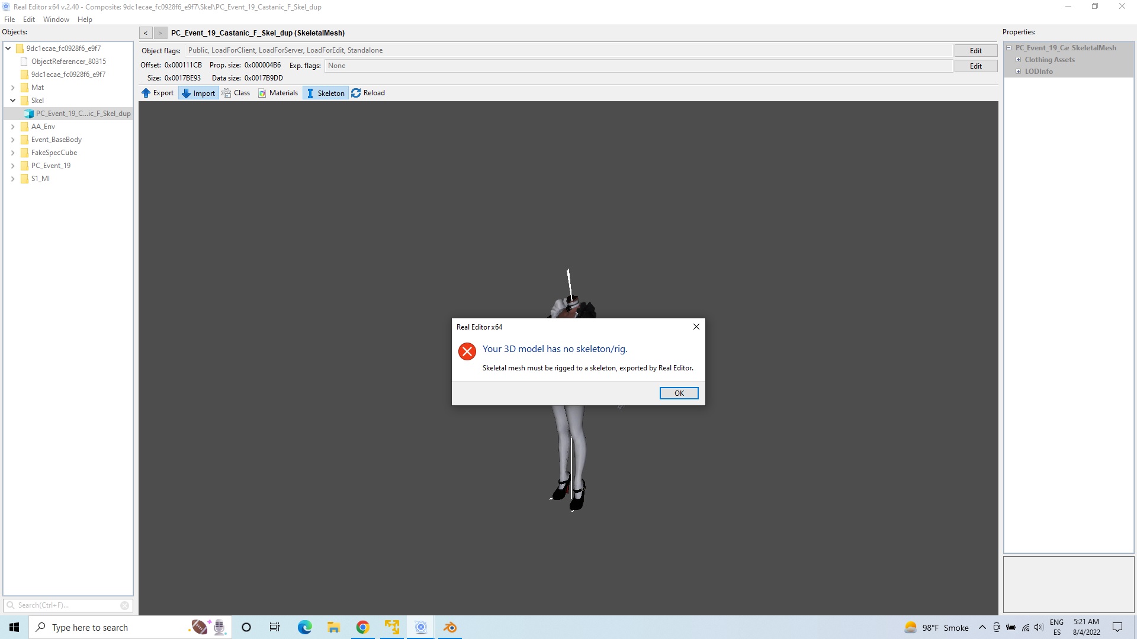The height and width of the screenshot is (639, 1137).
Task: Navigate back with the left arrow button
Action: click(146, 33)
